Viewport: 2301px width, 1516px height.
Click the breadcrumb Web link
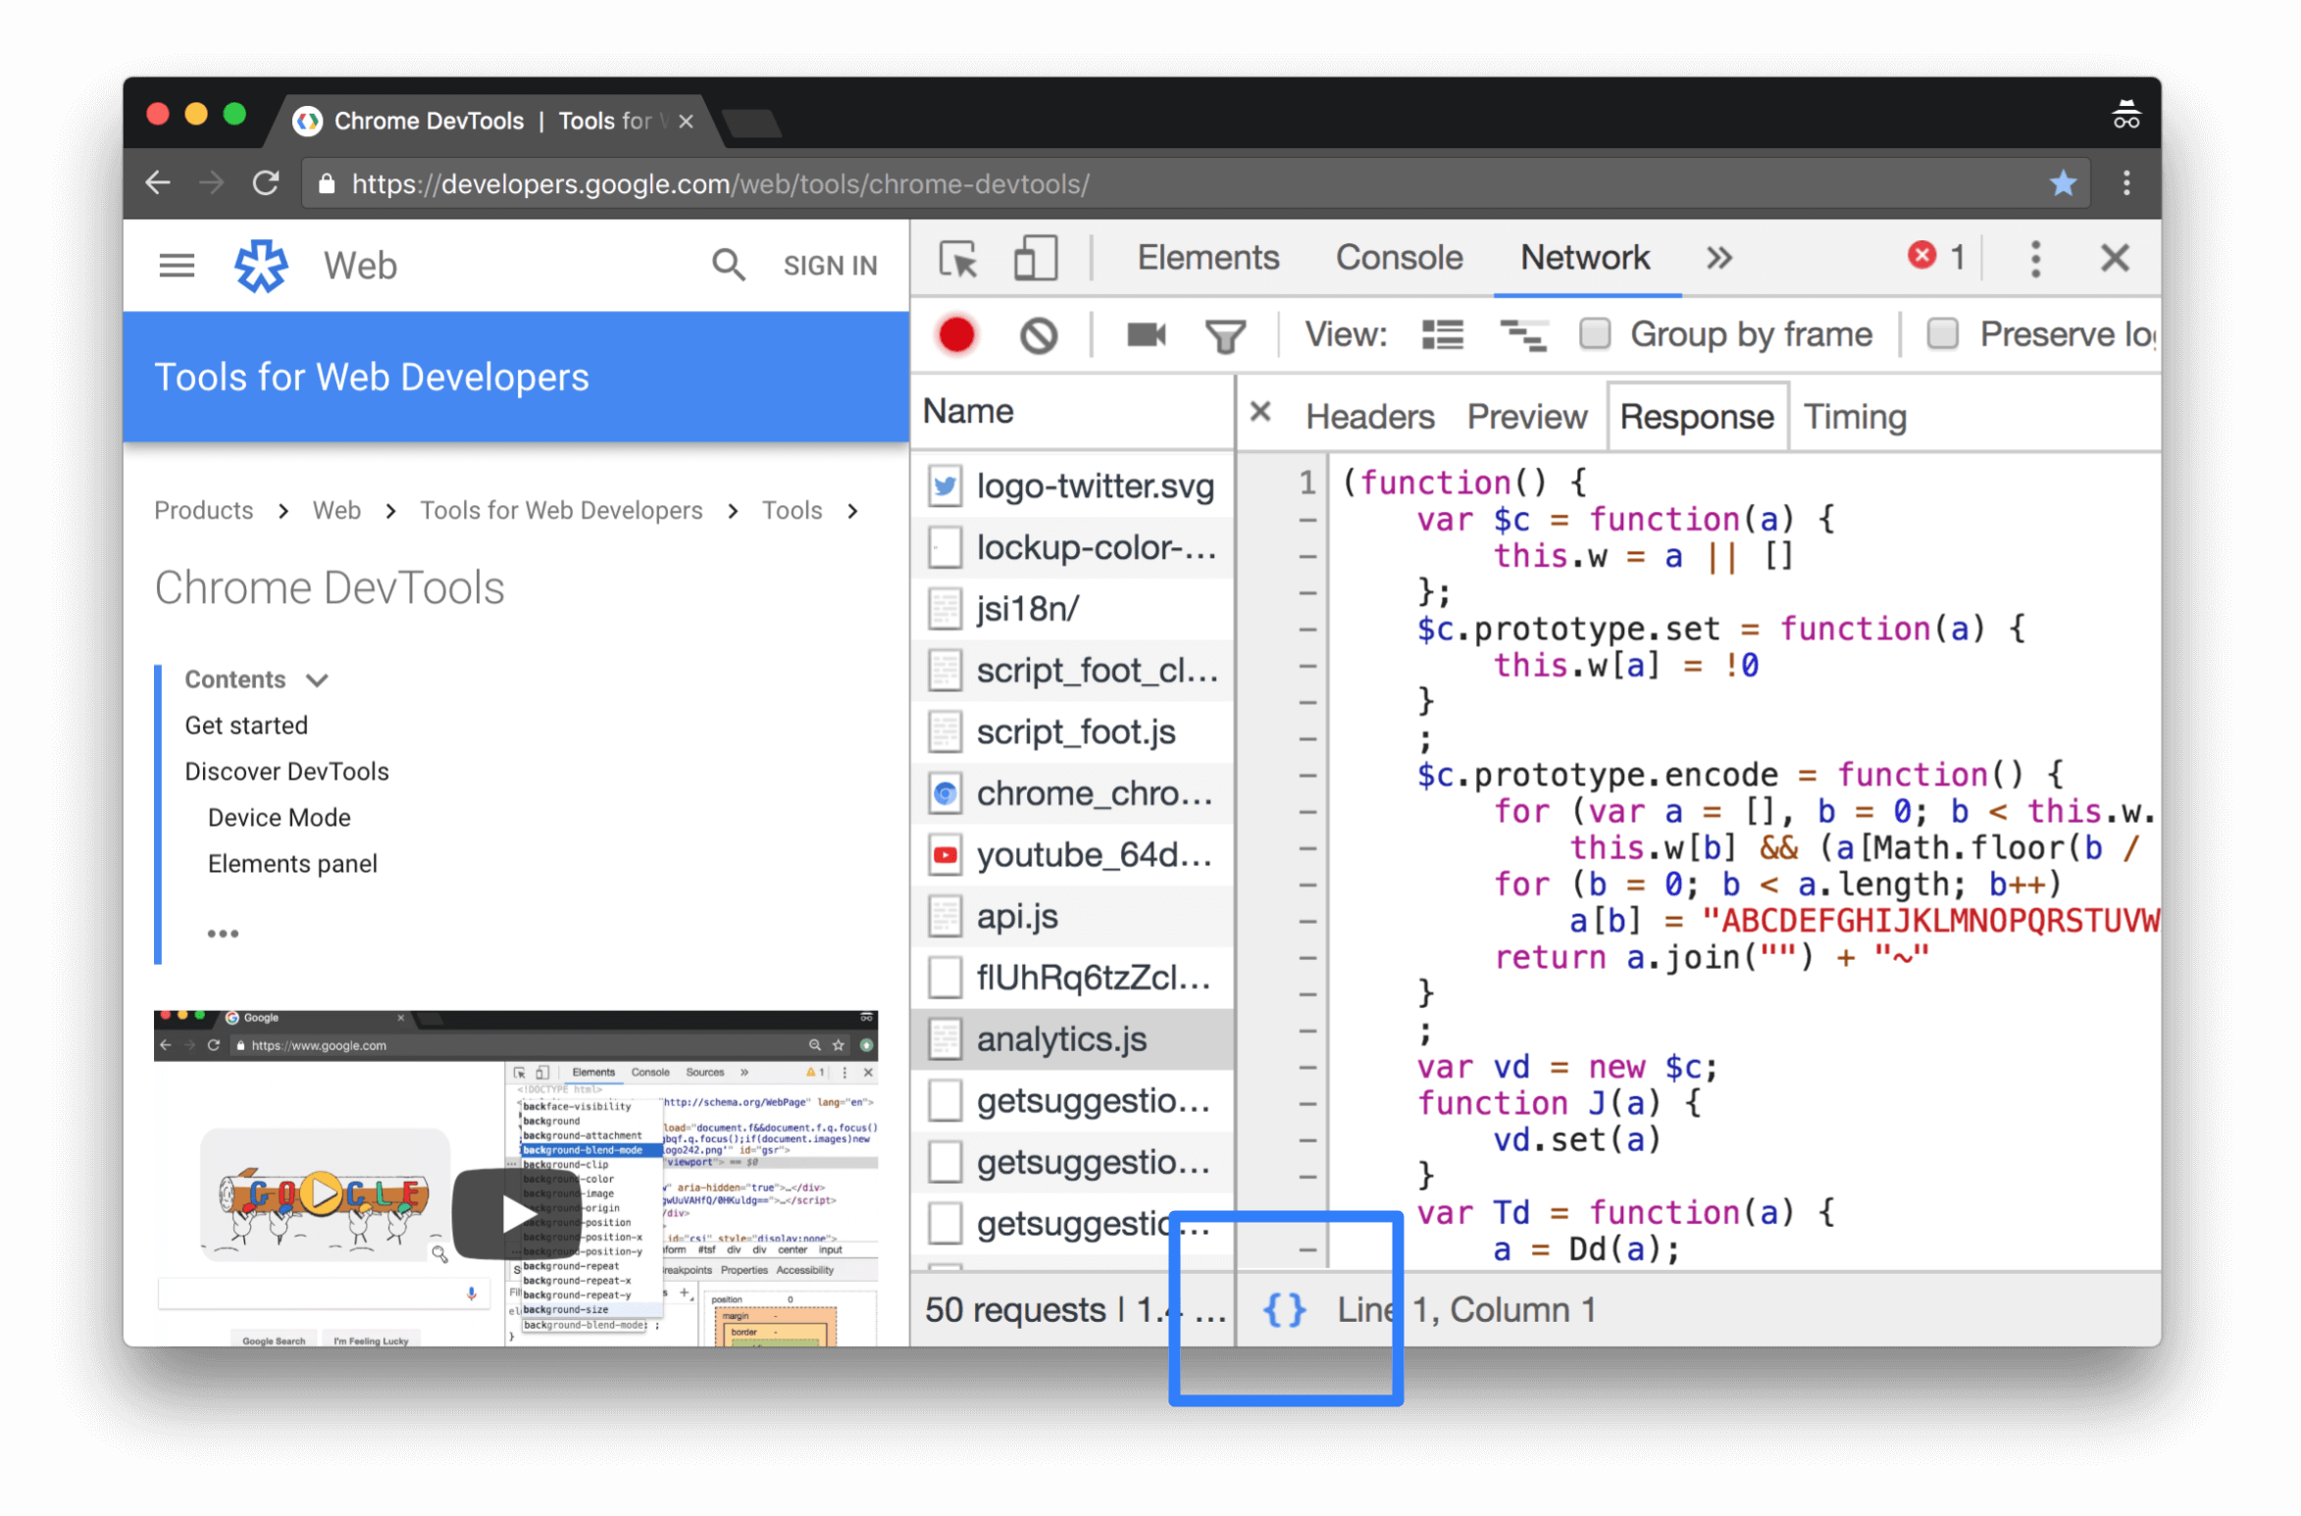coord(336,511)
